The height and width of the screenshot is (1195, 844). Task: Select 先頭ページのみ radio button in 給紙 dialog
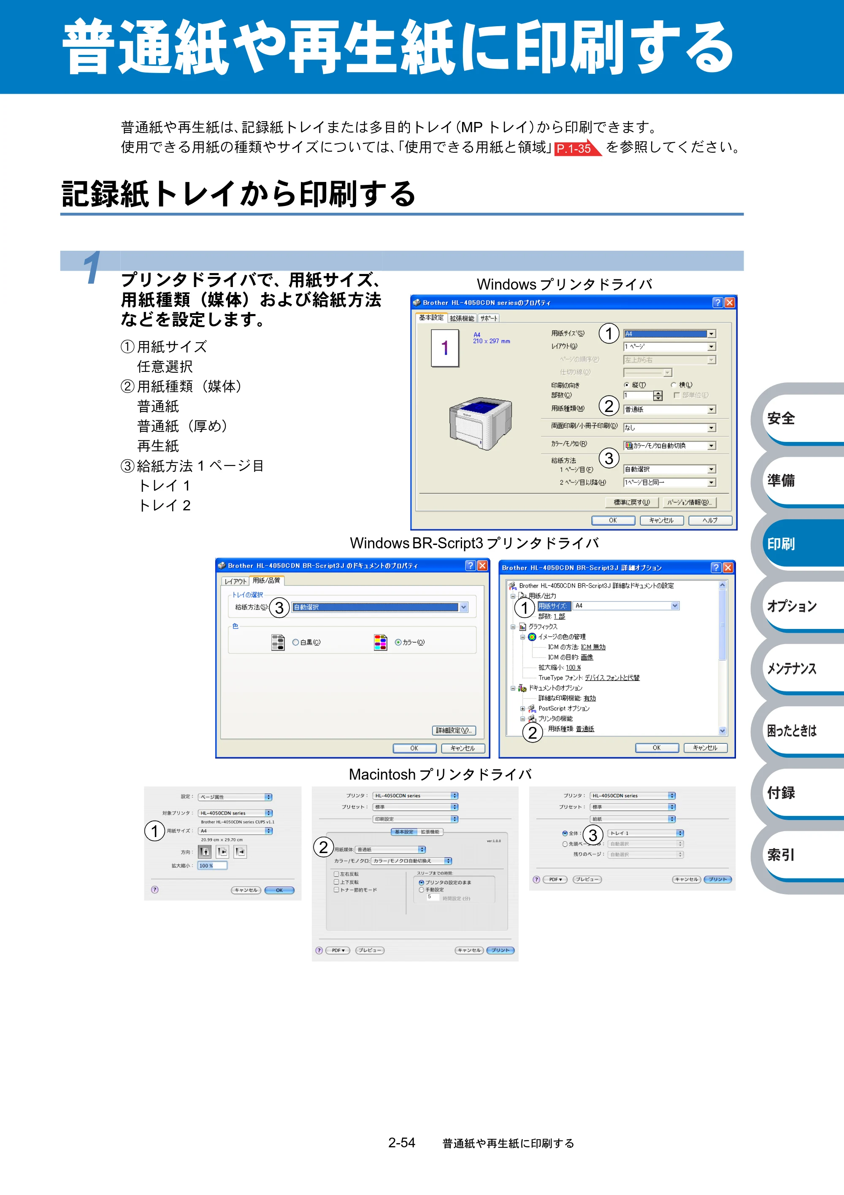point(565,844)
